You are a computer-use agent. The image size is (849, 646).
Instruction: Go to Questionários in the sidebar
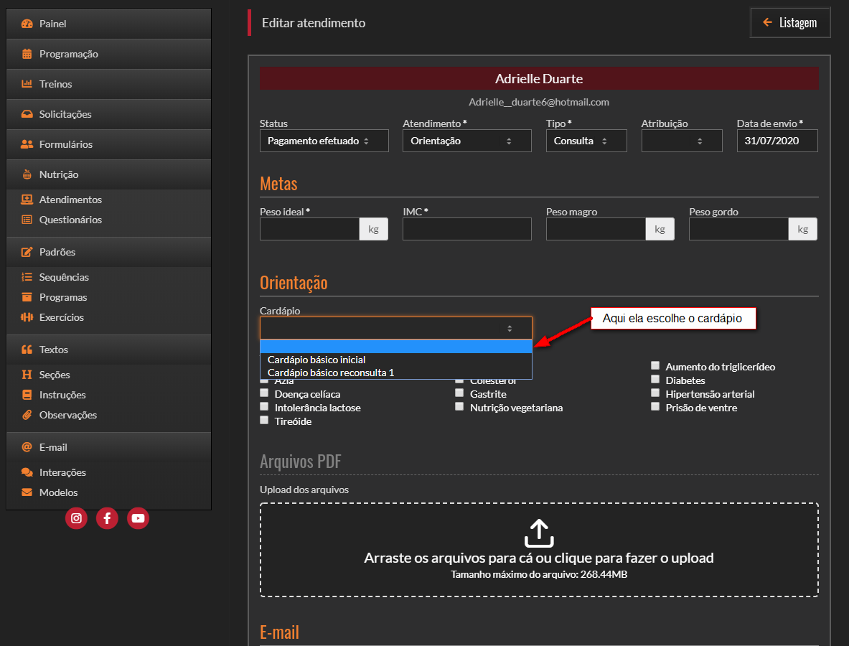[70, 220]
